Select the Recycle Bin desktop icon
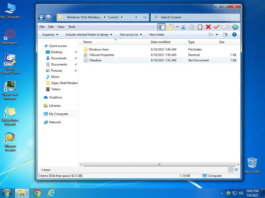The height and width of the screenshot is (198, 265). [x=252, y=165]
